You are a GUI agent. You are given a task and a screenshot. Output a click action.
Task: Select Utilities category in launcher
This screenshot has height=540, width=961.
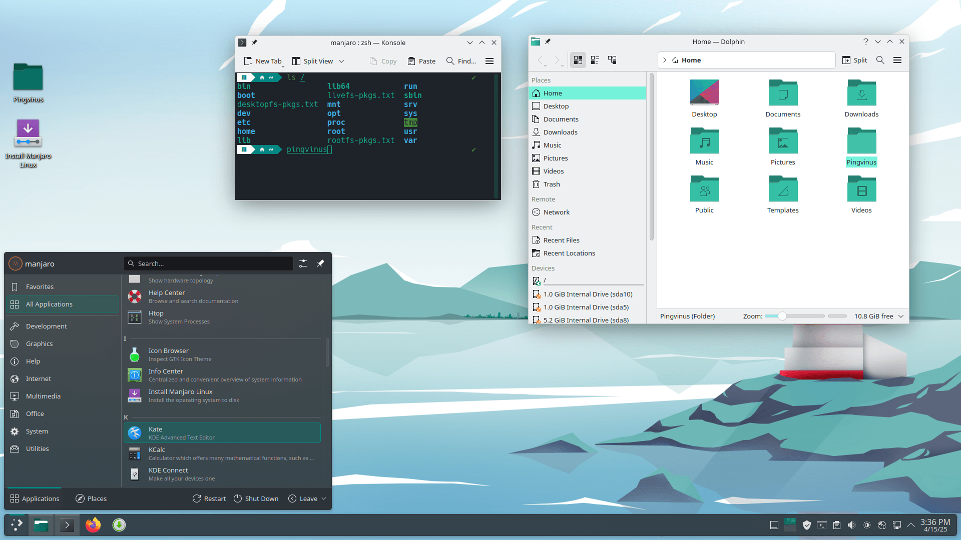pos(63,448)
